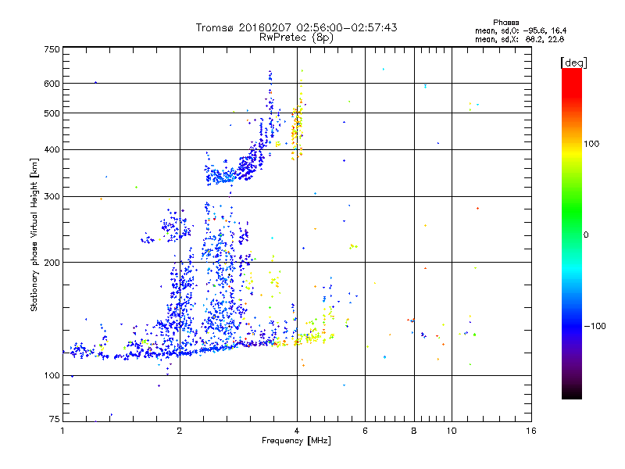Click the '600' y-axis tick label

[x=52, y=84]
